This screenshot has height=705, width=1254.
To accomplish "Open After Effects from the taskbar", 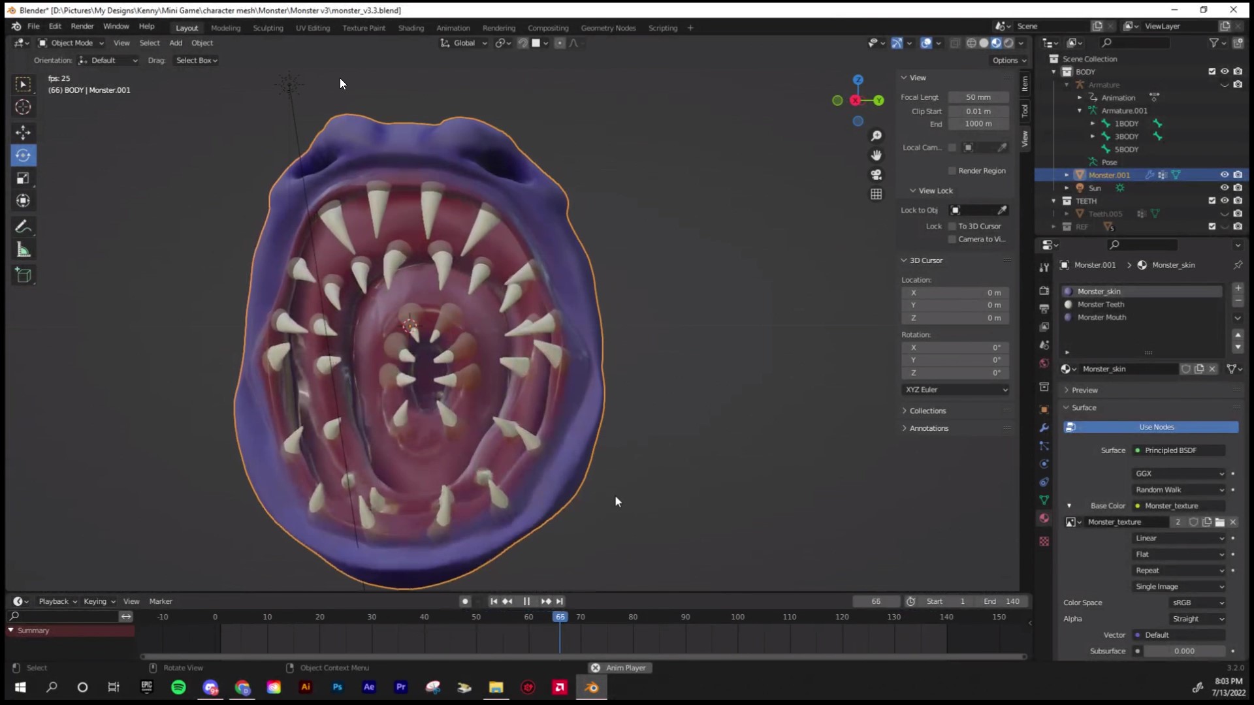I will coord(369,687).
